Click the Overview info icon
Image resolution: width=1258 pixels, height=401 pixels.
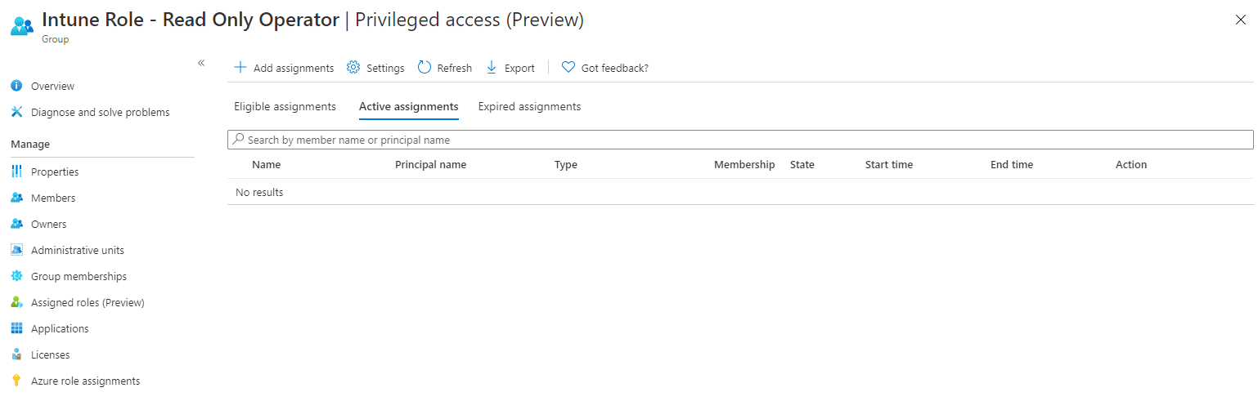click(x=16, y=86)
